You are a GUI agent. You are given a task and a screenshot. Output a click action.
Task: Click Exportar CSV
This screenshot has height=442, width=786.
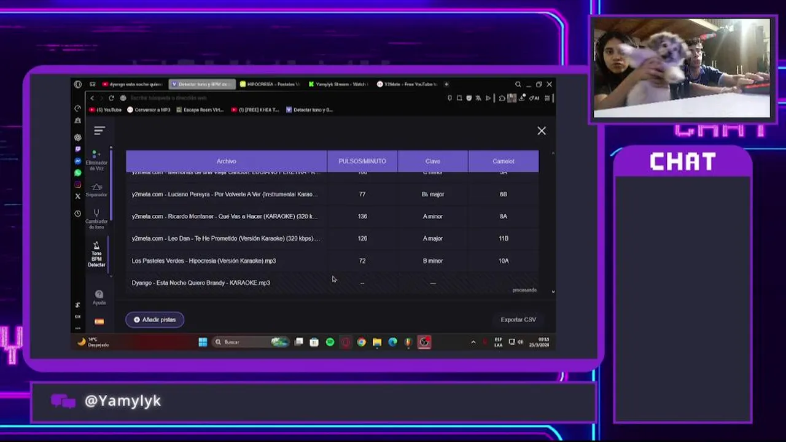(x=518, y=320)
